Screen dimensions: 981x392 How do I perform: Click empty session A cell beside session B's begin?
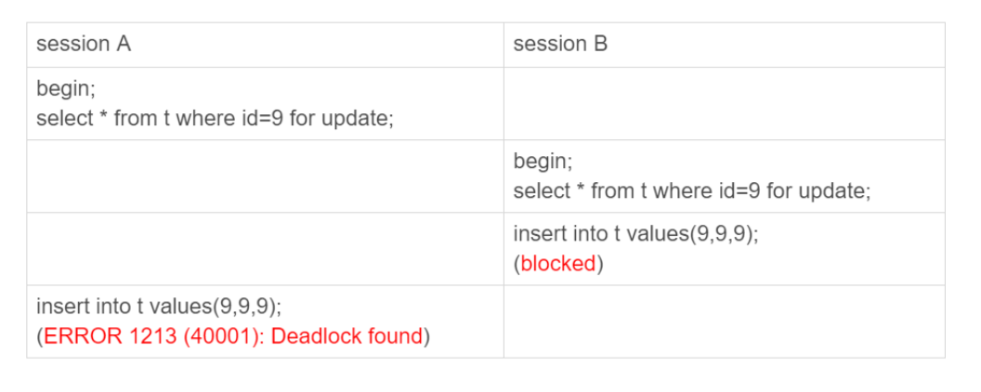coord(265,176)
